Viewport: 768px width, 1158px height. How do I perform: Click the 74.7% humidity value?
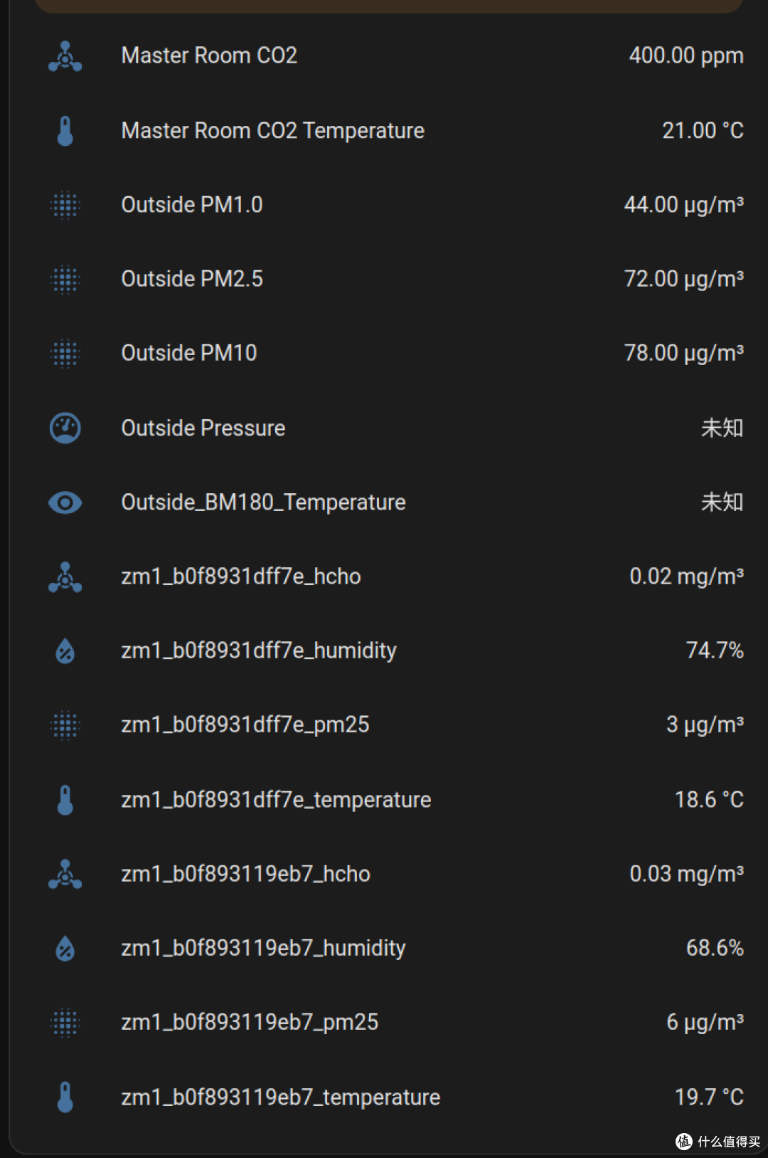pos(715,651)
